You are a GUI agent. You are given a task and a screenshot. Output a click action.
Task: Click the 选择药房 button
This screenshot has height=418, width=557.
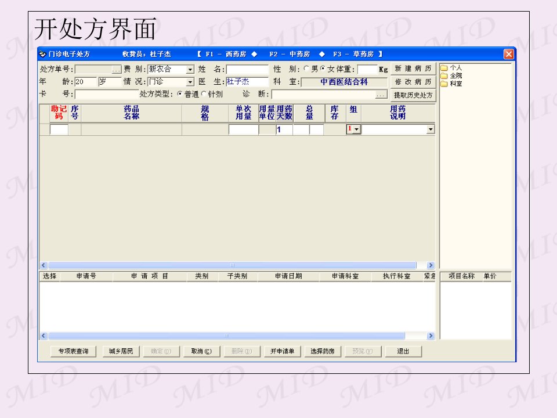[323, 351]
